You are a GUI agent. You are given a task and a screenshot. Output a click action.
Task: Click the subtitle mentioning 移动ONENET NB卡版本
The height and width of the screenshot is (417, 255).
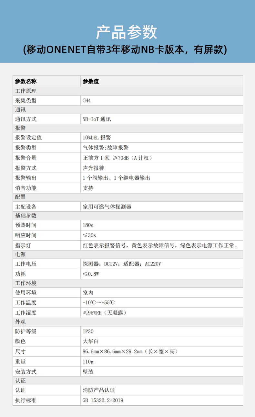pos(125,49)
